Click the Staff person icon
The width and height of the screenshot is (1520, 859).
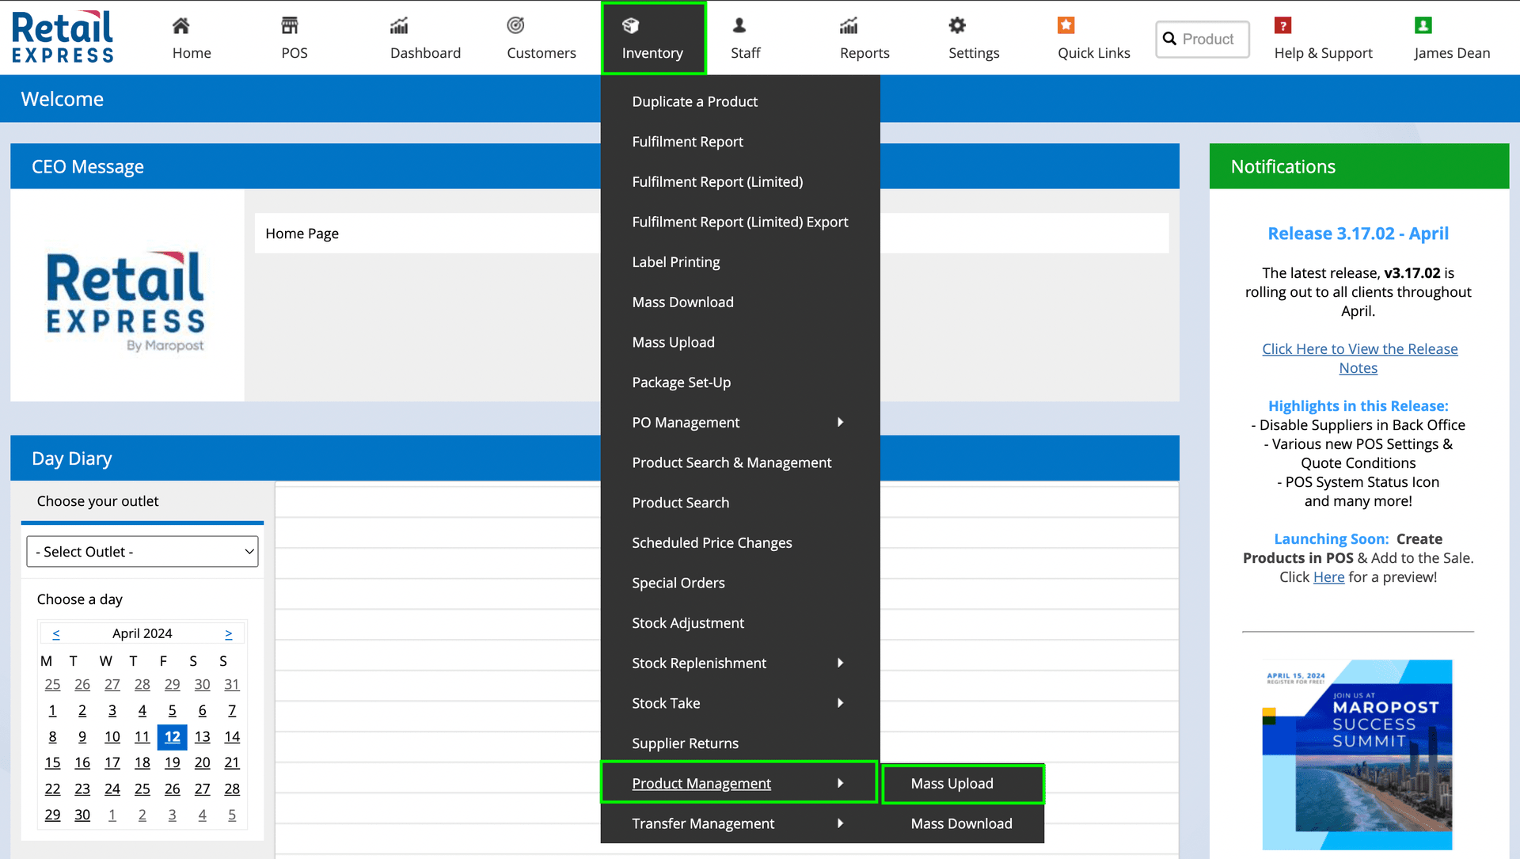coord(739,26)
